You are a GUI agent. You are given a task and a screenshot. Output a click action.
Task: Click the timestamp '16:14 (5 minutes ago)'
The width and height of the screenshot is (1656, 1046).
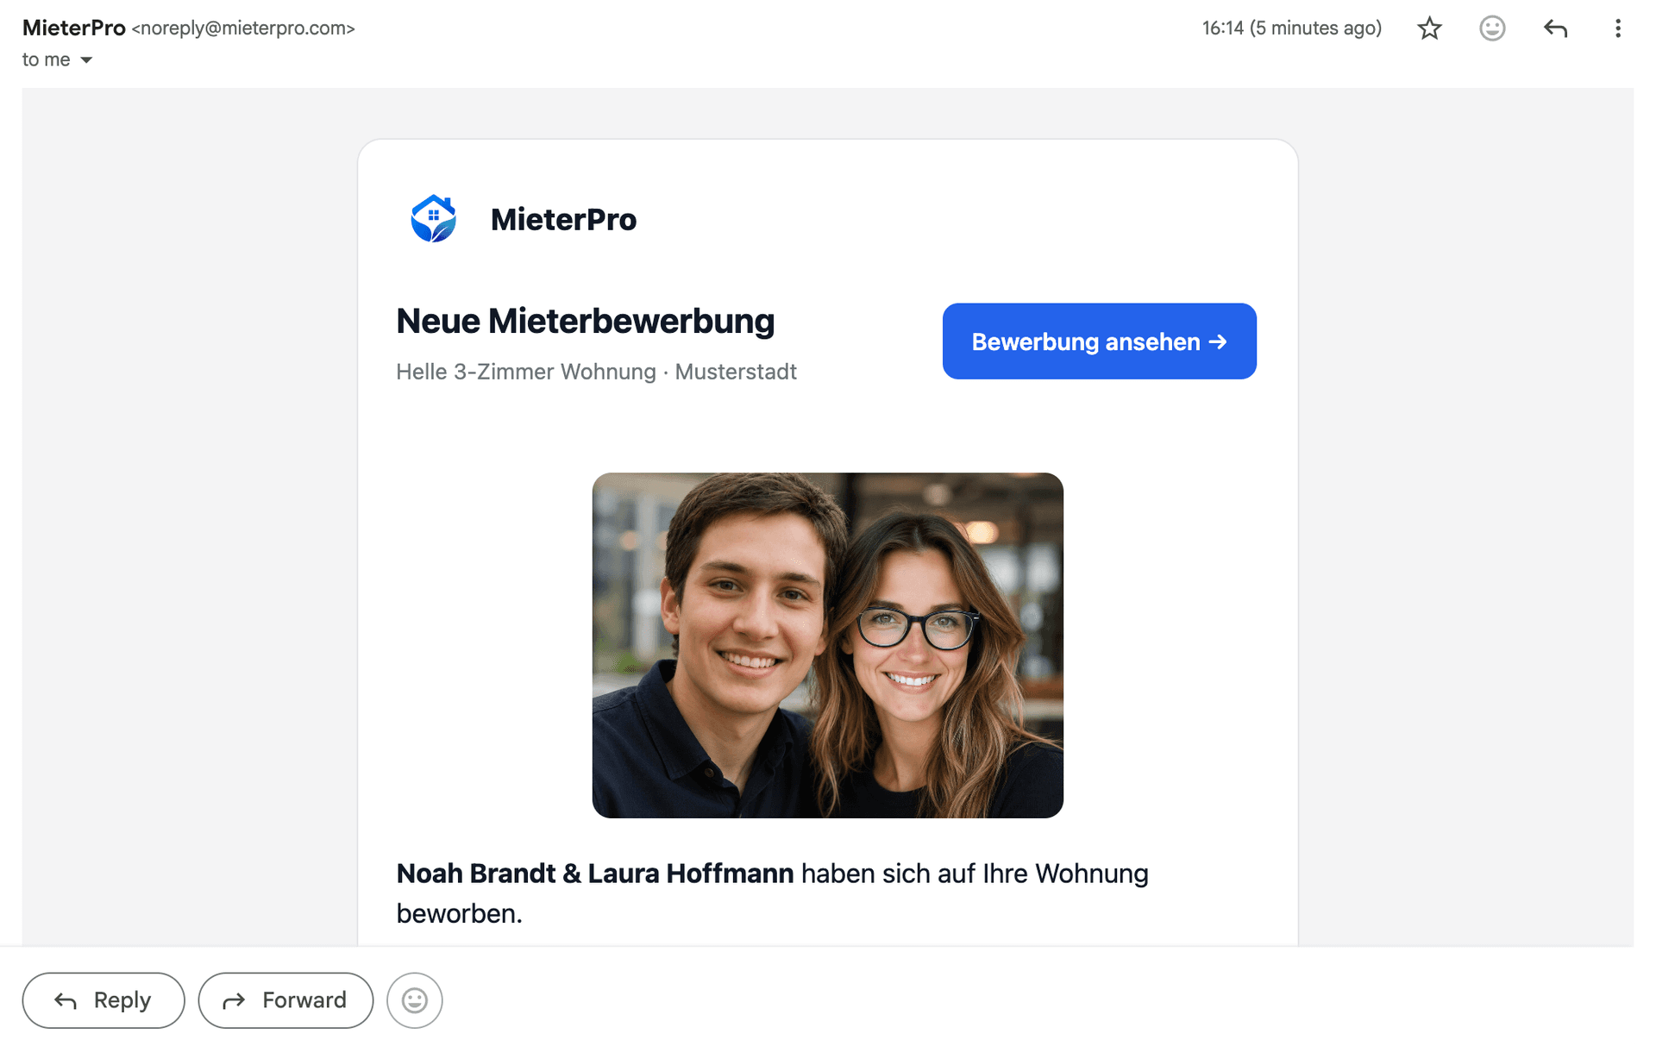point(1292,28)
